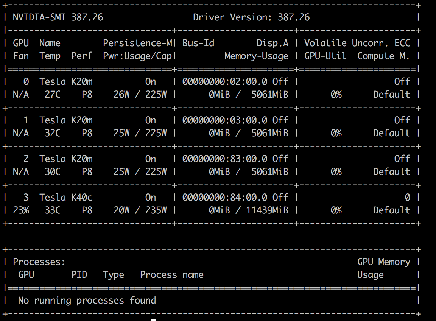Click the ECC value 0 for GPU 3

pyautogui.click(x=407, y=198)
